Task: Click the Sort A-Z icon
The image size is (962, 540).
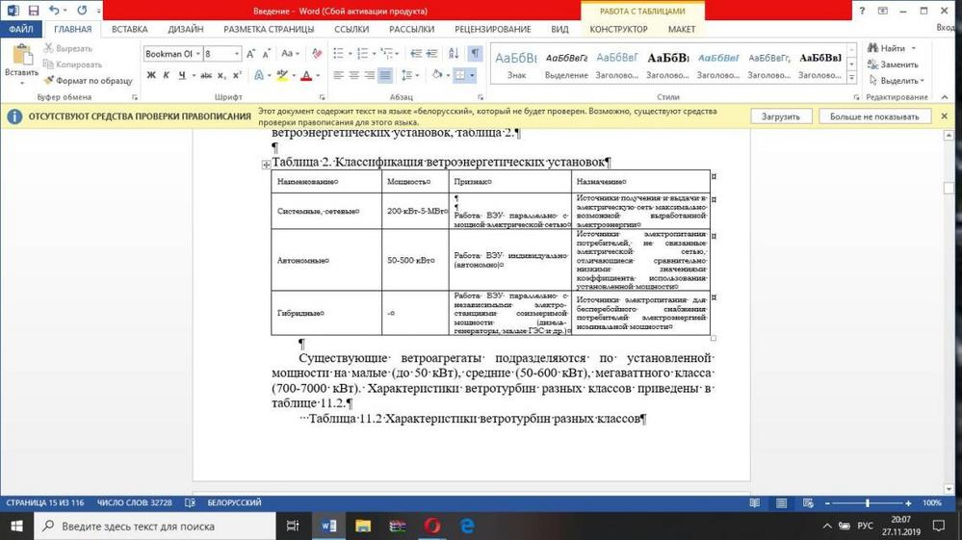Action: [x=454, y=54]
